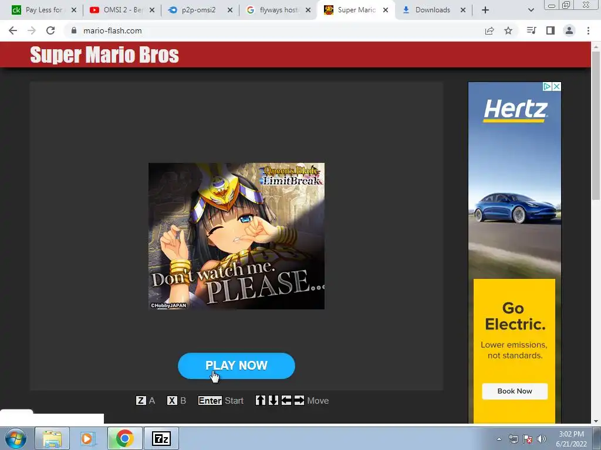This screenshot has width=601, height=450.
Task: Share this page icon in address bar
Action: [x=489, y=30]
